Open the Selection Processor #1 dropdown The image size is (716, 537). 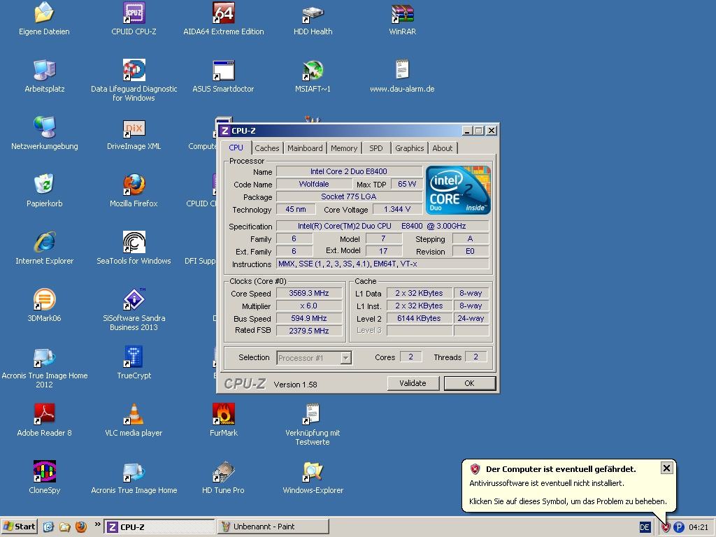point(314,358)
